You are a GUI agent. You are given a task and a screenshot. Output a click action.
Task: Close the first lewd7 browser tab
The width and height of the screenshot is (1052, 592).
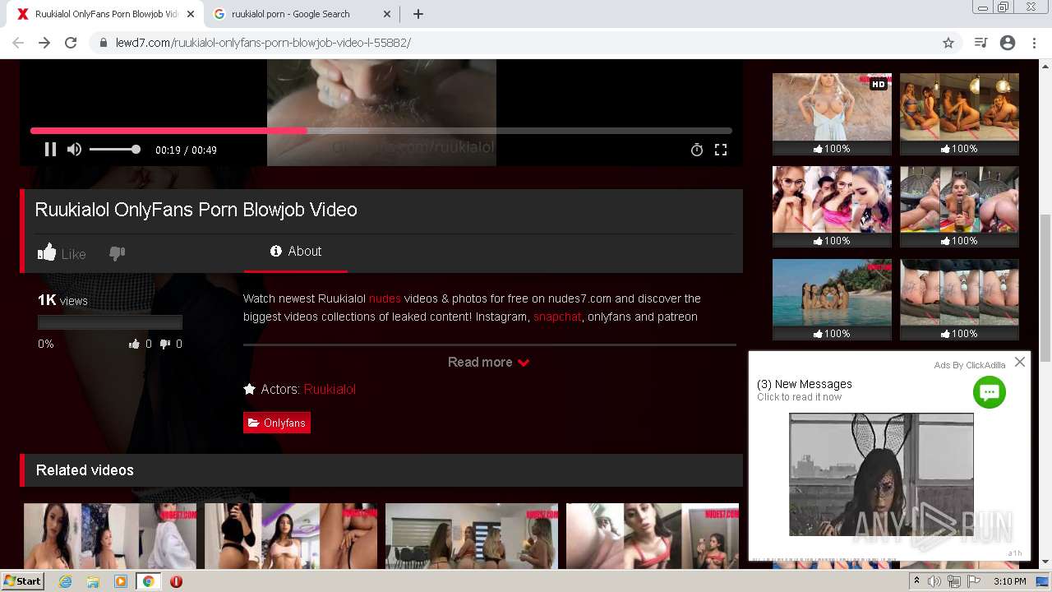pyautogui.click(x=190, y=14)
